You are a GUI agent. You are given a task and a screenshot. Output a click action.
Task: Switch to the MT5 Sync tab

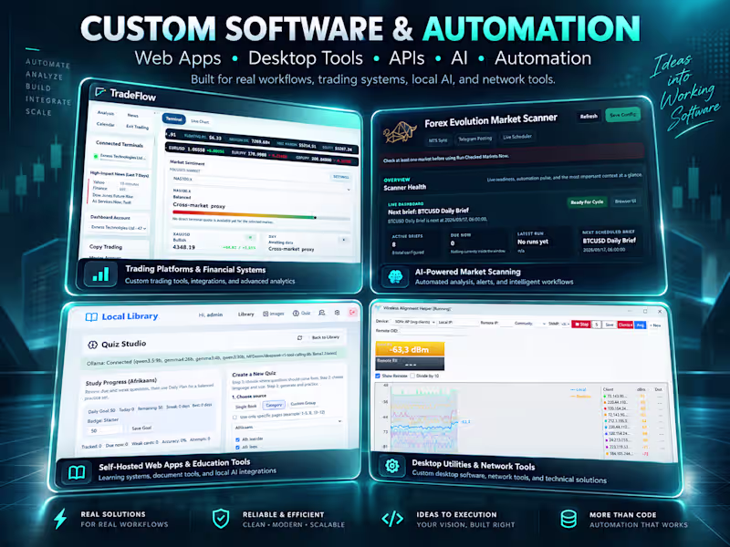[x=438, y=140]
